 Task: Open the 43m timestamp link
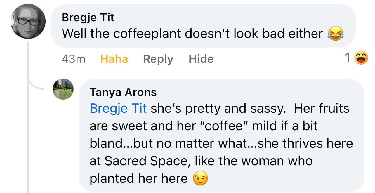click(x=73, y=59)
